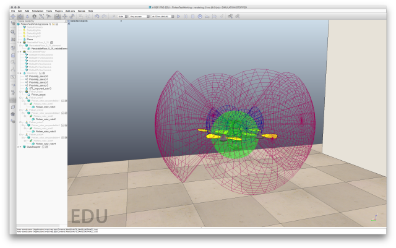Click the undo icon in toolbar
The height and width of the screenshot is (248, 396).
coord(97,17)
